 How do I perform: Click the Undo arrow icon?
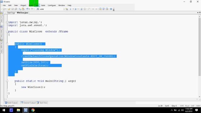pyautogui.click(x=27, y=9)
